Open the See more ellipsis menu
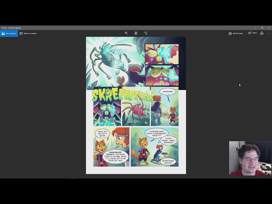This screenshot has width=272, height=204. point(269,34)
